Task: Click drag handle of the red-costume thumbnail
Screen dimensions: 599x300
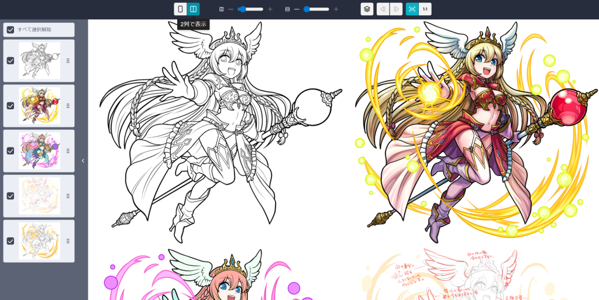Action: coord(68,106)
